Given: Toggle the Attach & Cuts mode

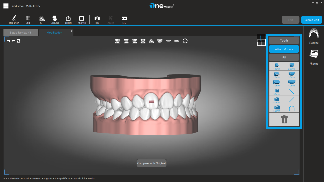Looking at the screenshot, I should tap(284, 49).
